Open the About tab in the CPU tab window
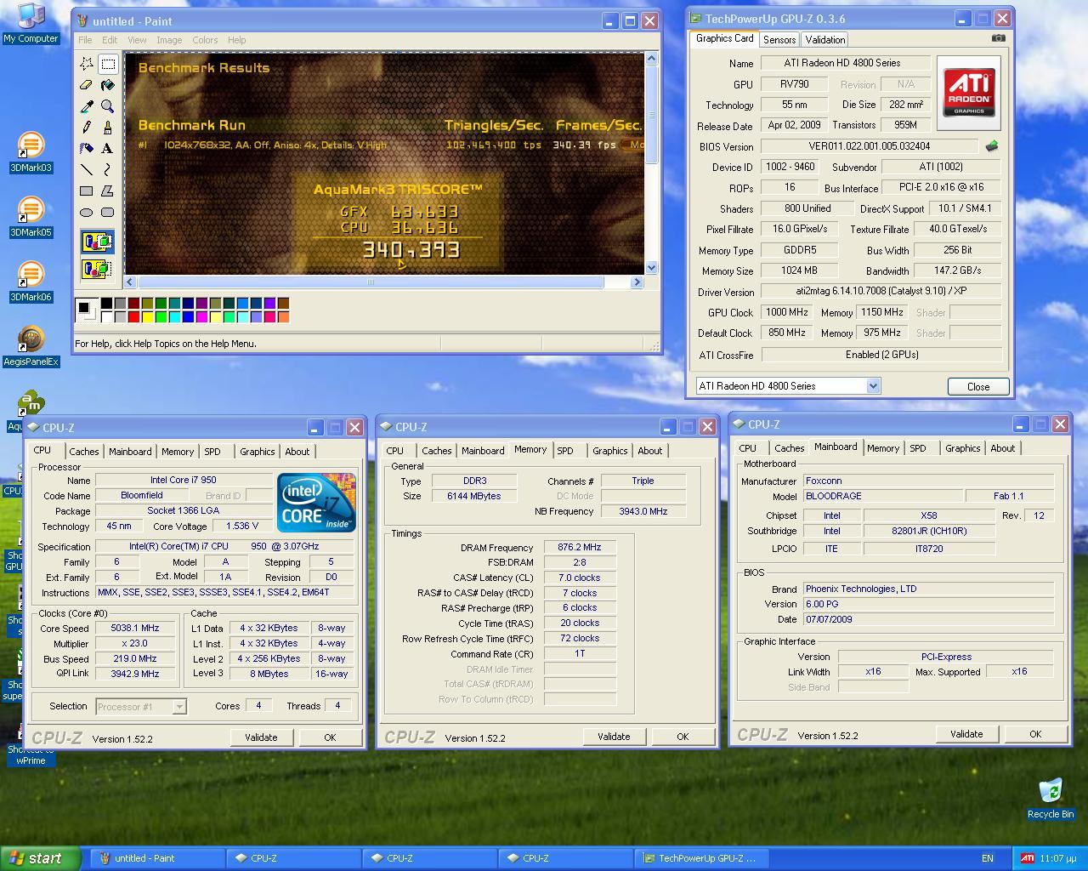1088x871 pixels. (x=297, y=452)
